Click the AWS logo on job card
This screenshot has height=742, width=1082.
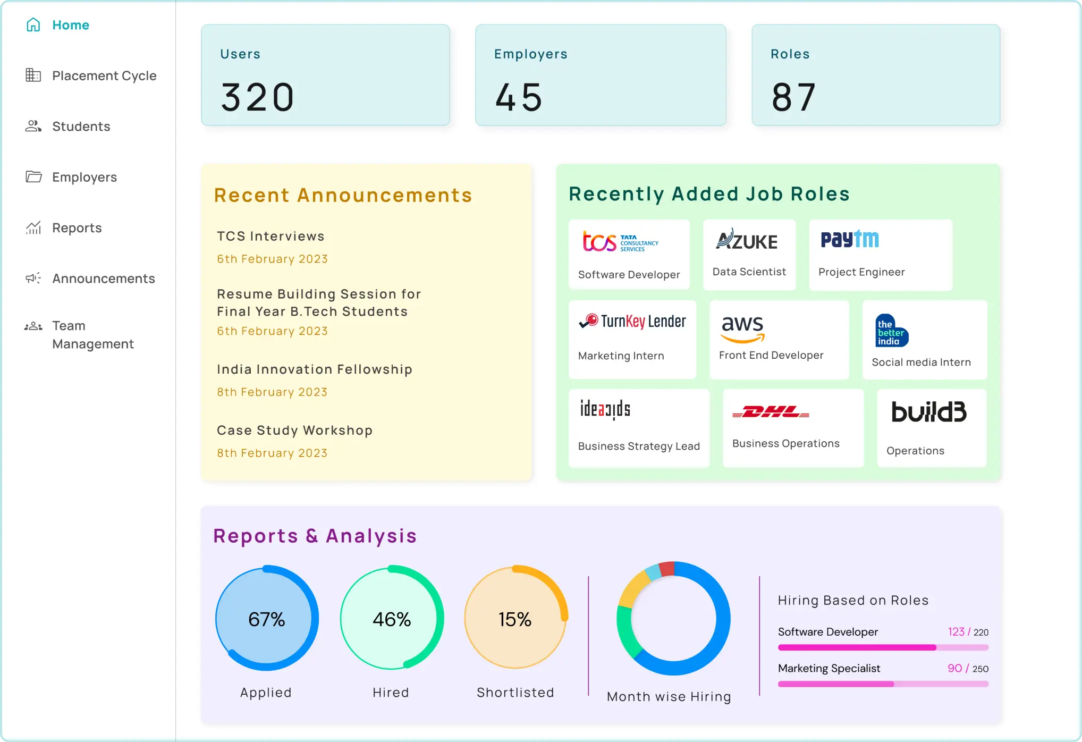click(x=742, y=328)
